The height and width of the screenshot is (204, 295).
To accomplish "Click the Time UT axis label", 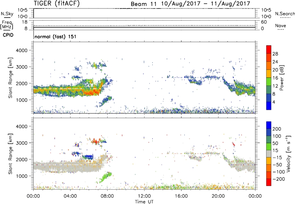I will (144, 202).
